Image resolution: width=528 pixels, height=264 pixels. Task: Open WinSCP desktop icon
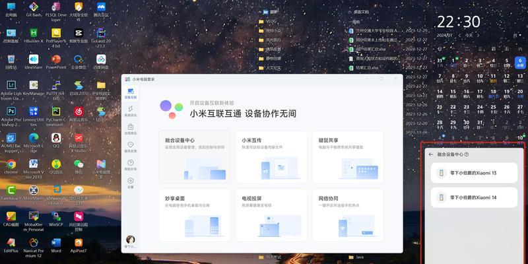point(56,219)
